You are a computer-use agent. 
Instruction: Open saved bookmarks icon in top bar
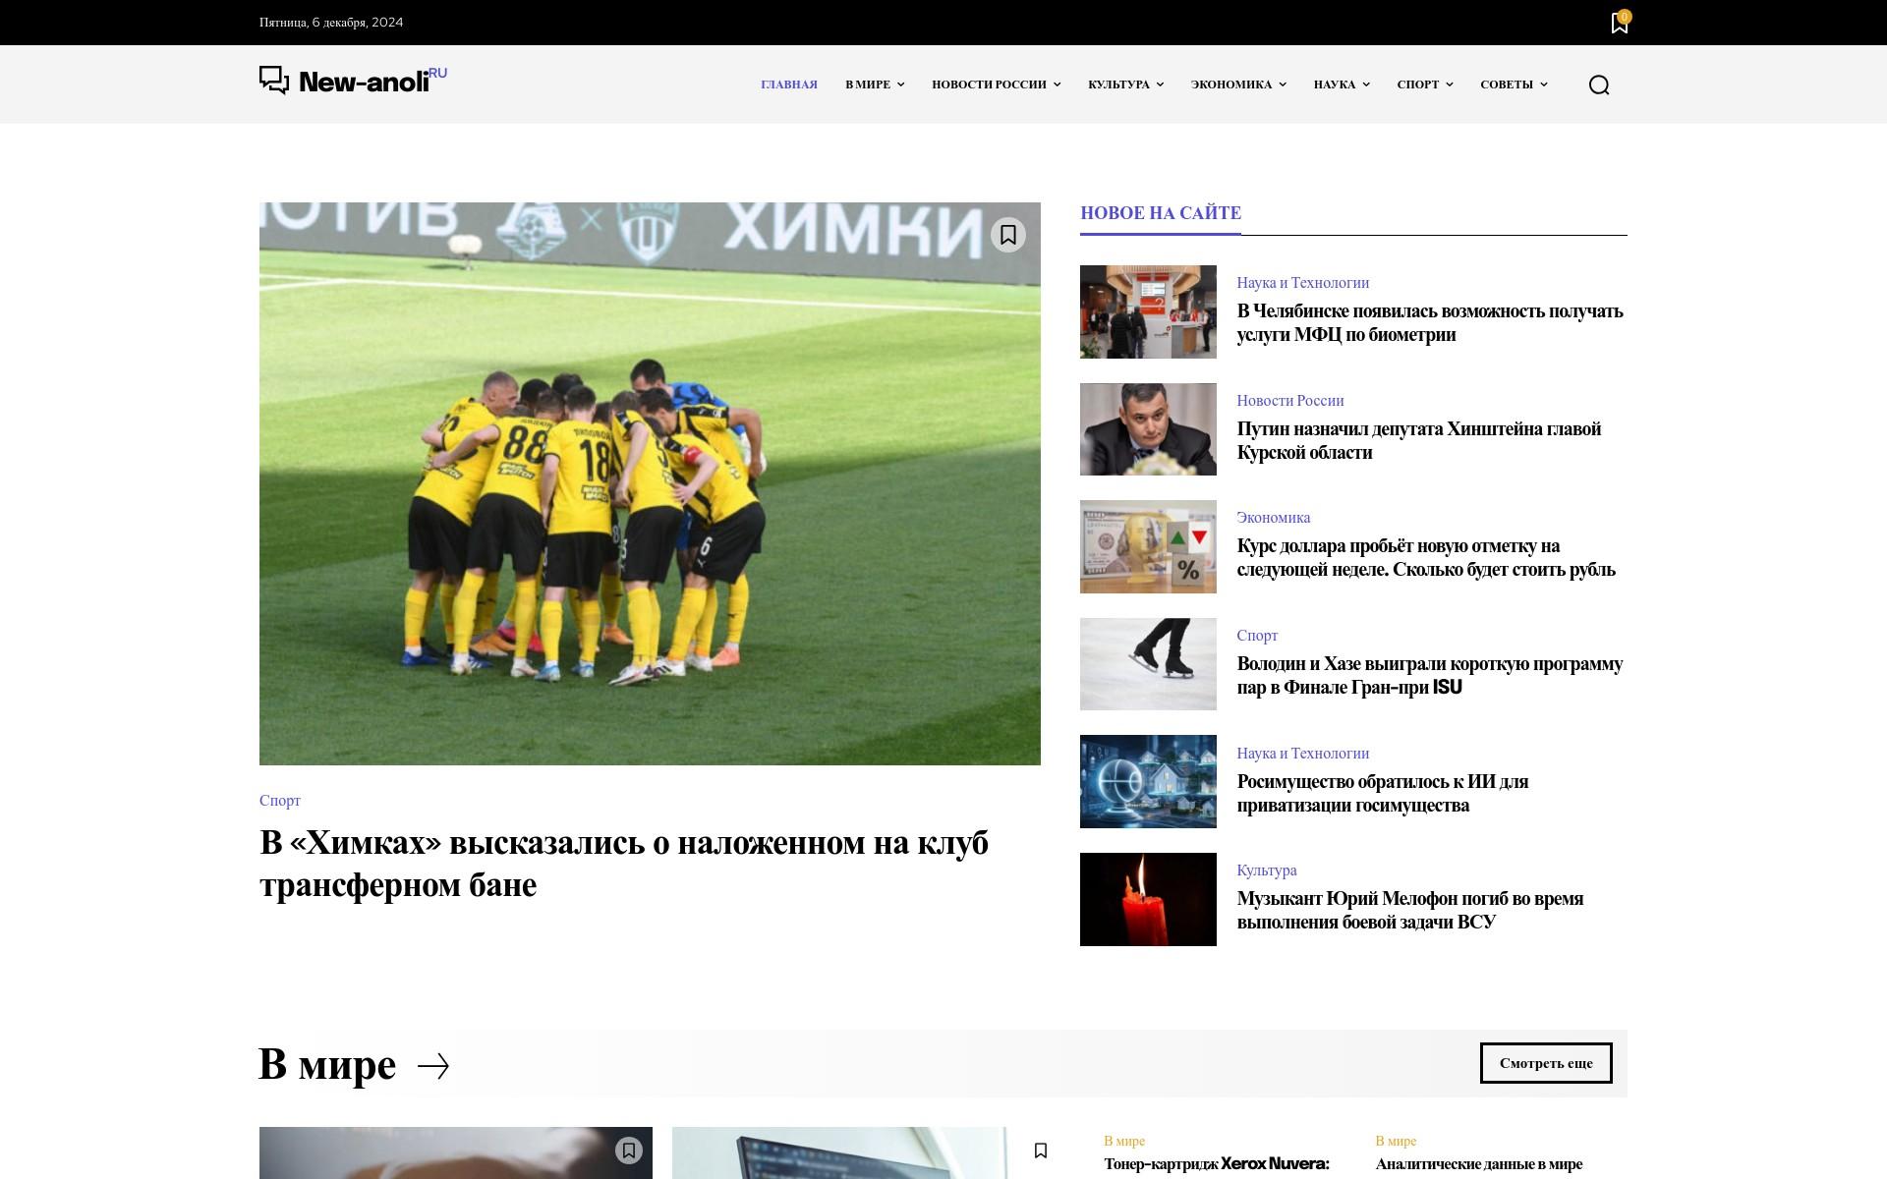(1619, 23)
